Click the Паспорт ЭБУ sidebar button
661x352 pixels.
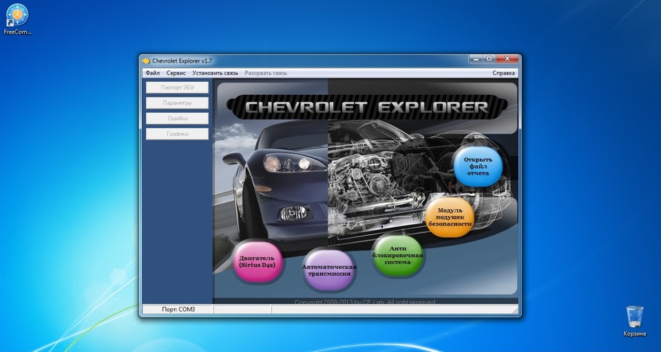pyautogui.click(x=177, y=87)
